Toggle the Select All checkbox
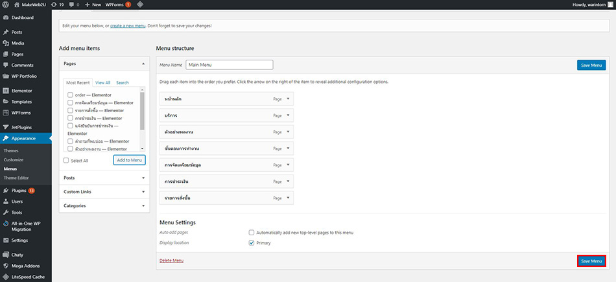Screen dimensions: 616x282 67,160
